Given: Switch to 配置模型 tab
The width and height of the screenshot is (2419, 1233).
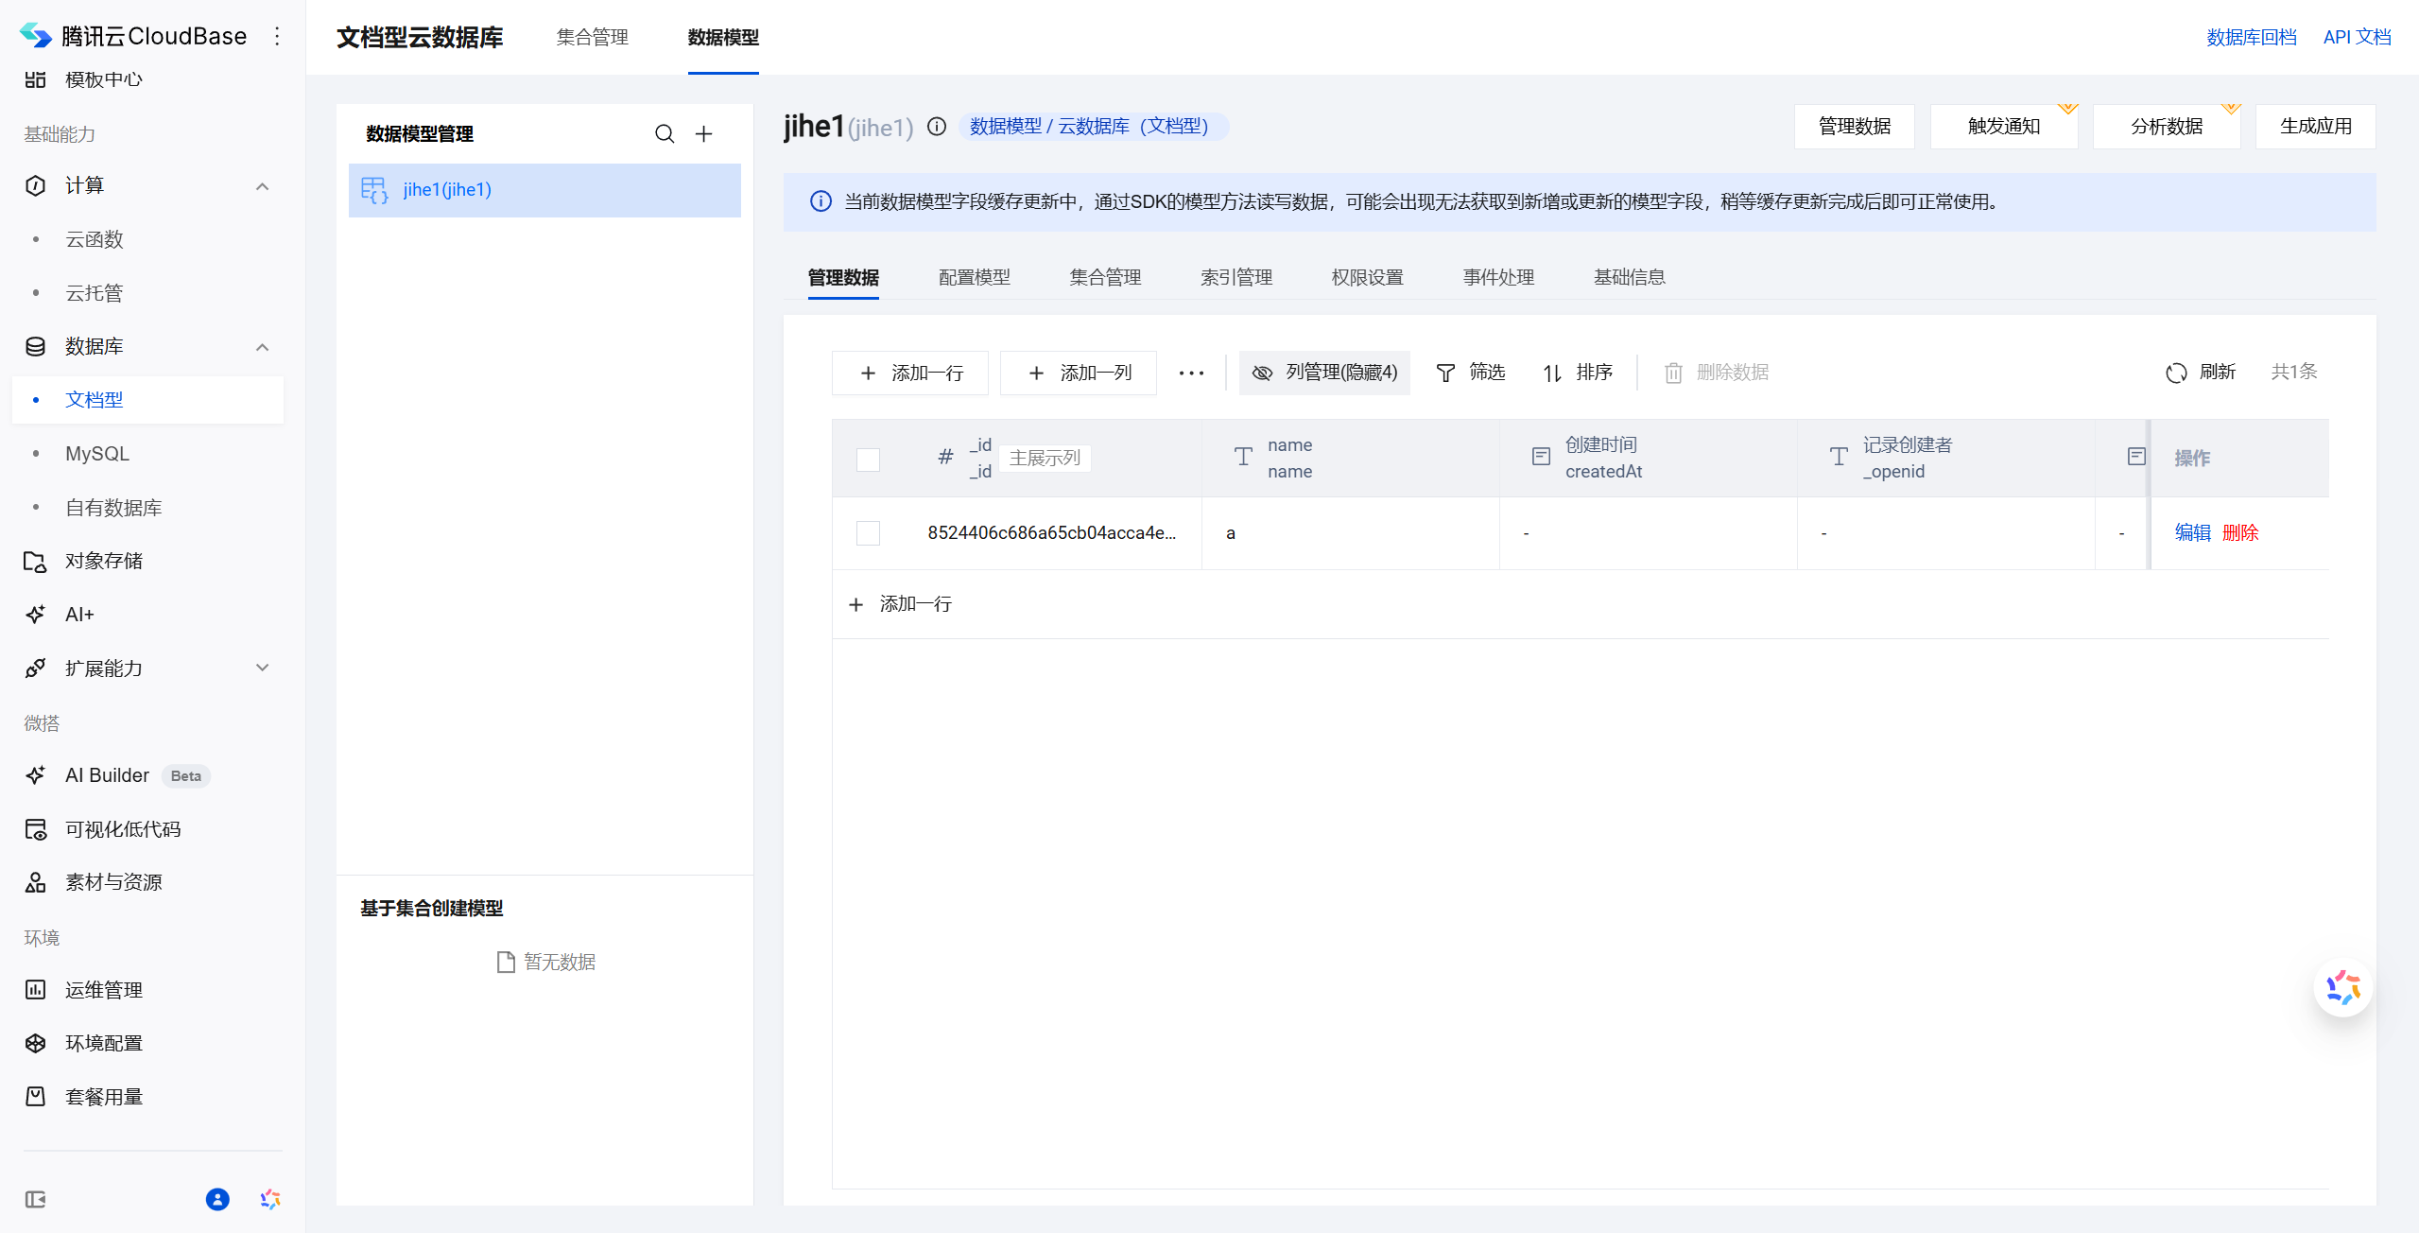Looking at the screenshot, I should (975, 277).
